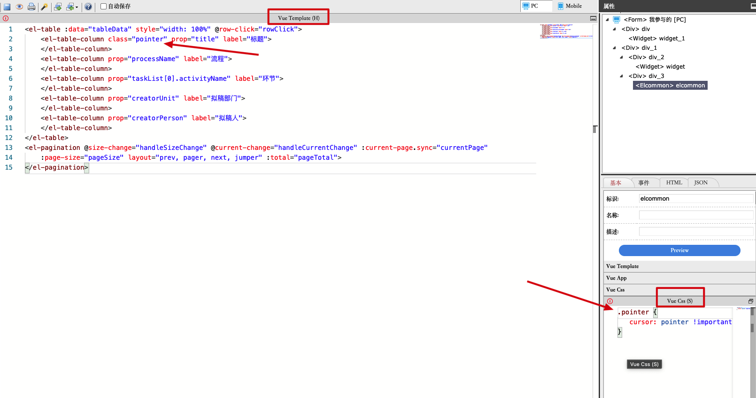Image resolution: width=756 pixels, height=398 pixels.
Task: Click the Vue Css editor vertical scrollbar
Action: pos(753,352)
